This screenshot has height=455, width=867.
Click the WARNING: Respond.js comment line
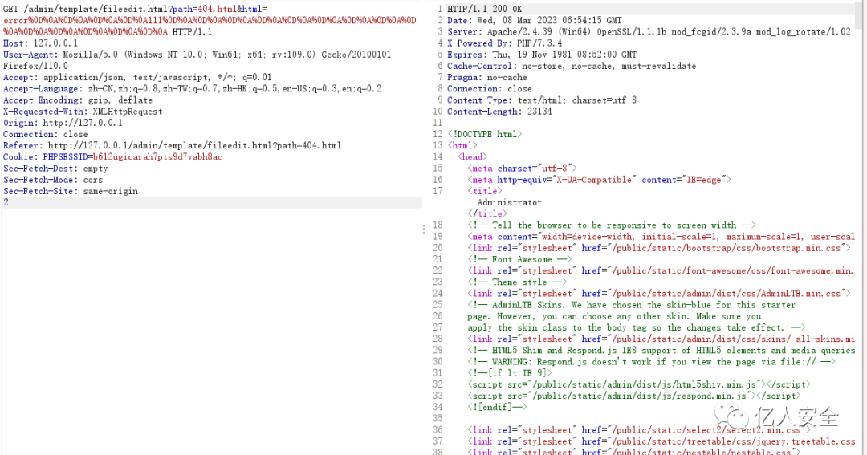click(x=651, y=362)
